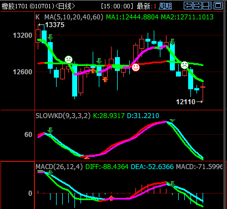Click the orange up arrow at SLOWKD bottom
Screen dimensions: 227x209
tap(87, 157)
